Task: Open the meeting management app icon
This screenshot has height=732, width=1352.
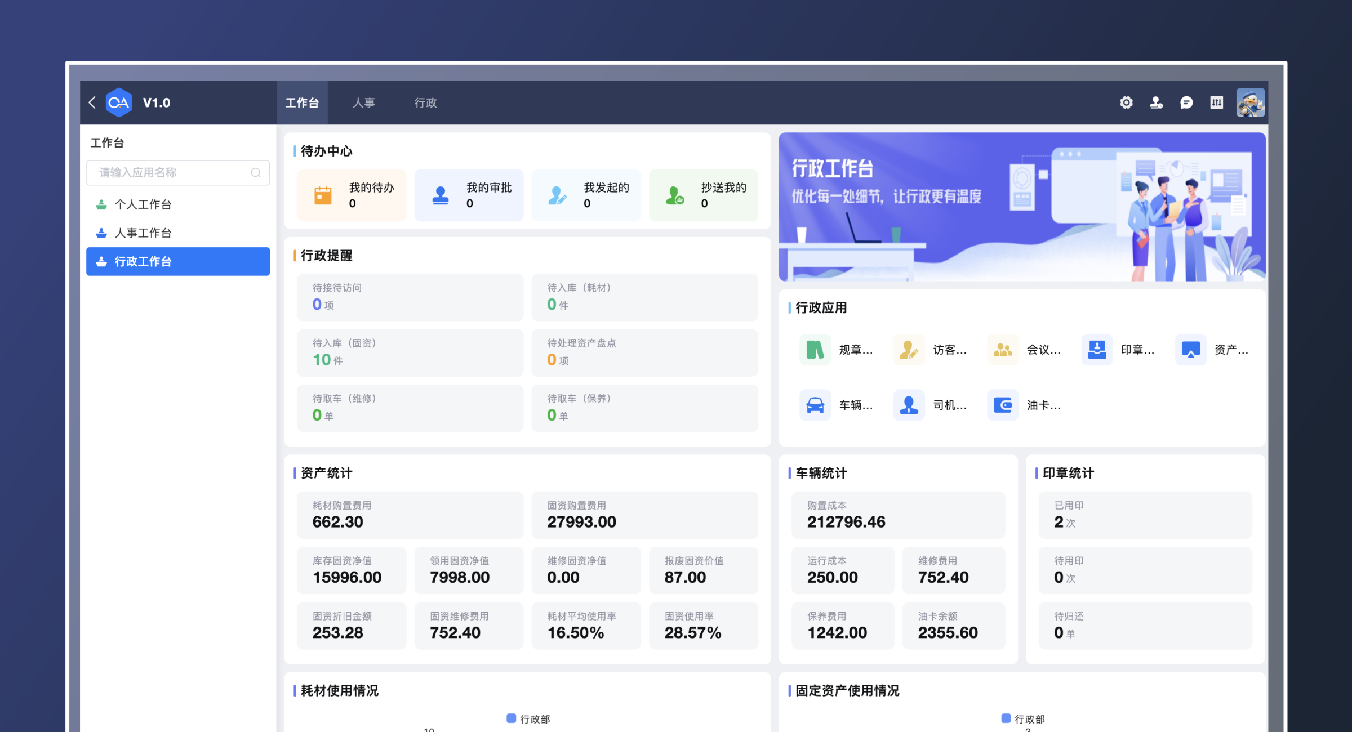Action: (x=1003, y=350)
